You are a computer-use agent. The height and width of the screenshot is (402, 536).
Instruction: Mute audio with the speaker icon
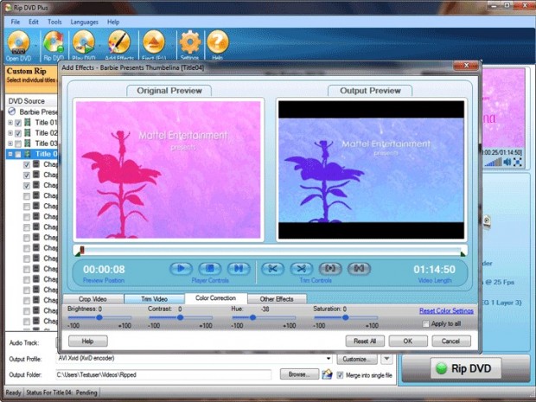(x=507, y=162)
